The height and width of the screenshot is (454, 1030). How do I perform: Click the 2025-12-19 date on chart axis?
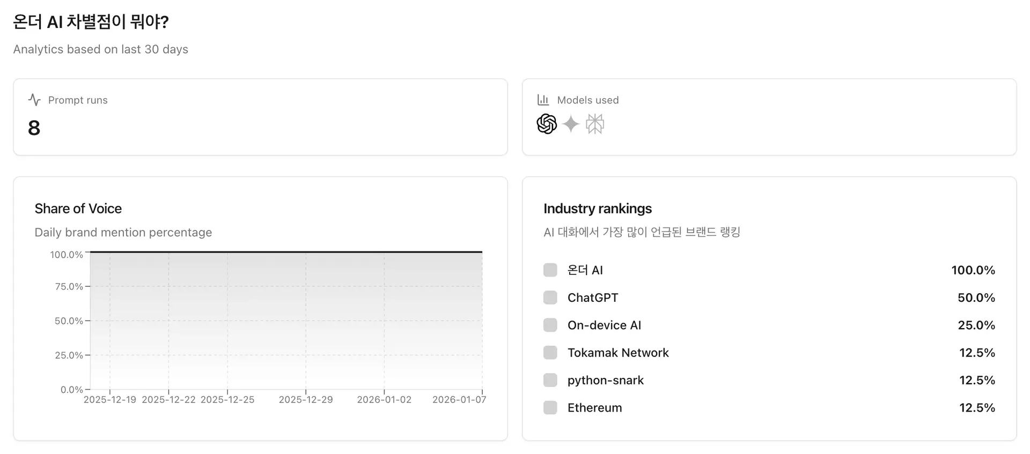click(110, 400)
